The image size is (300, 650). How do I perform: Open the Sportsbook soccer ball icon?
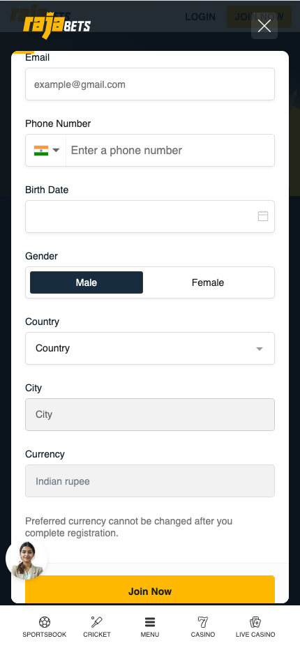[45, 622]
